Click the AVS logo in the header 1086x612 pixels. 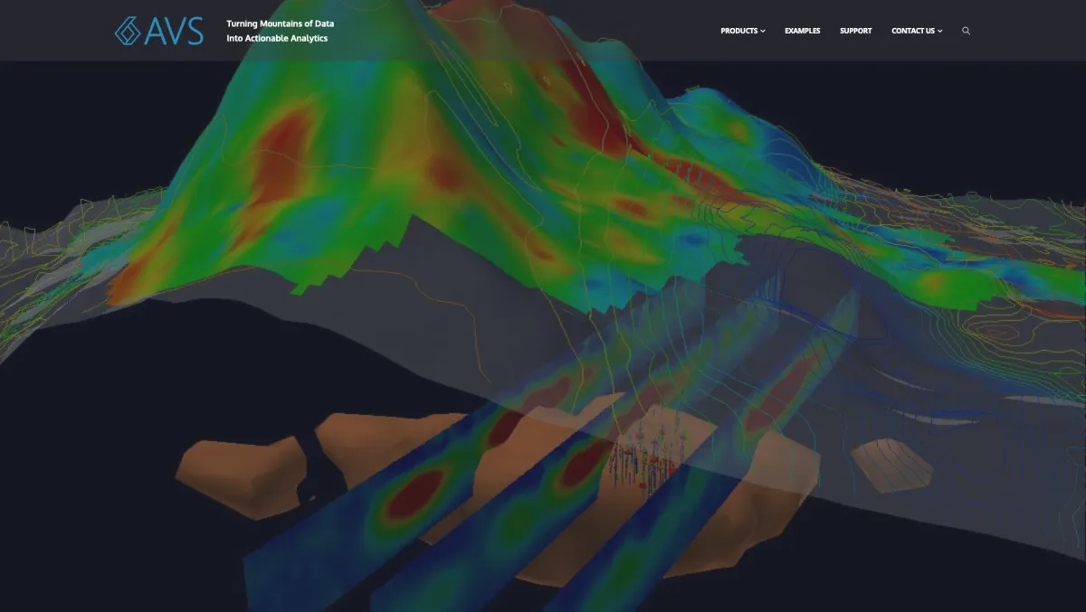pos(159,31)
